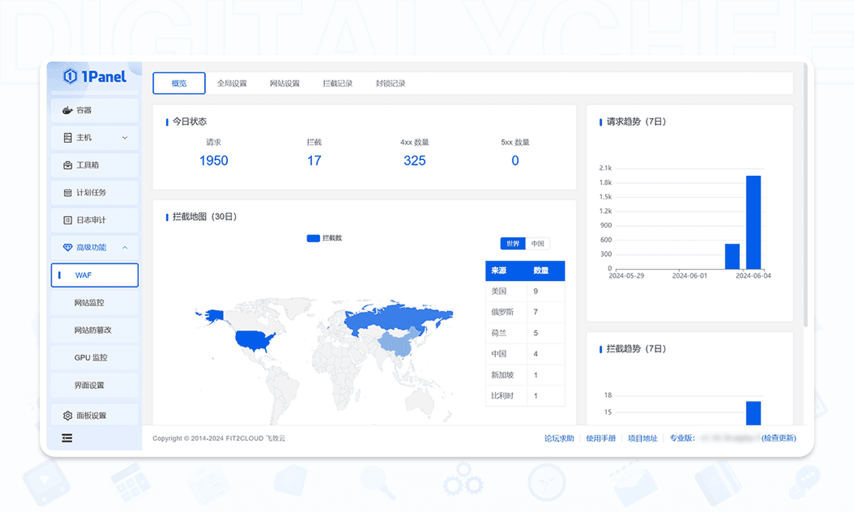This screenshot has width=854, height=512.
Task: Click the 1Panel logo icon
Action: (x=70, y=76)
